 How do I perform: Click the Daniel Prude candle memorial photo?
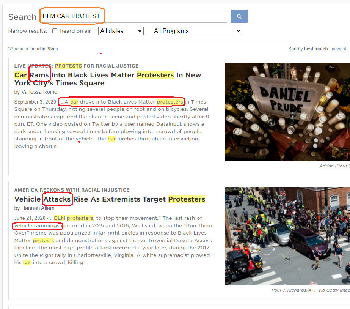(x=287, y=112)
